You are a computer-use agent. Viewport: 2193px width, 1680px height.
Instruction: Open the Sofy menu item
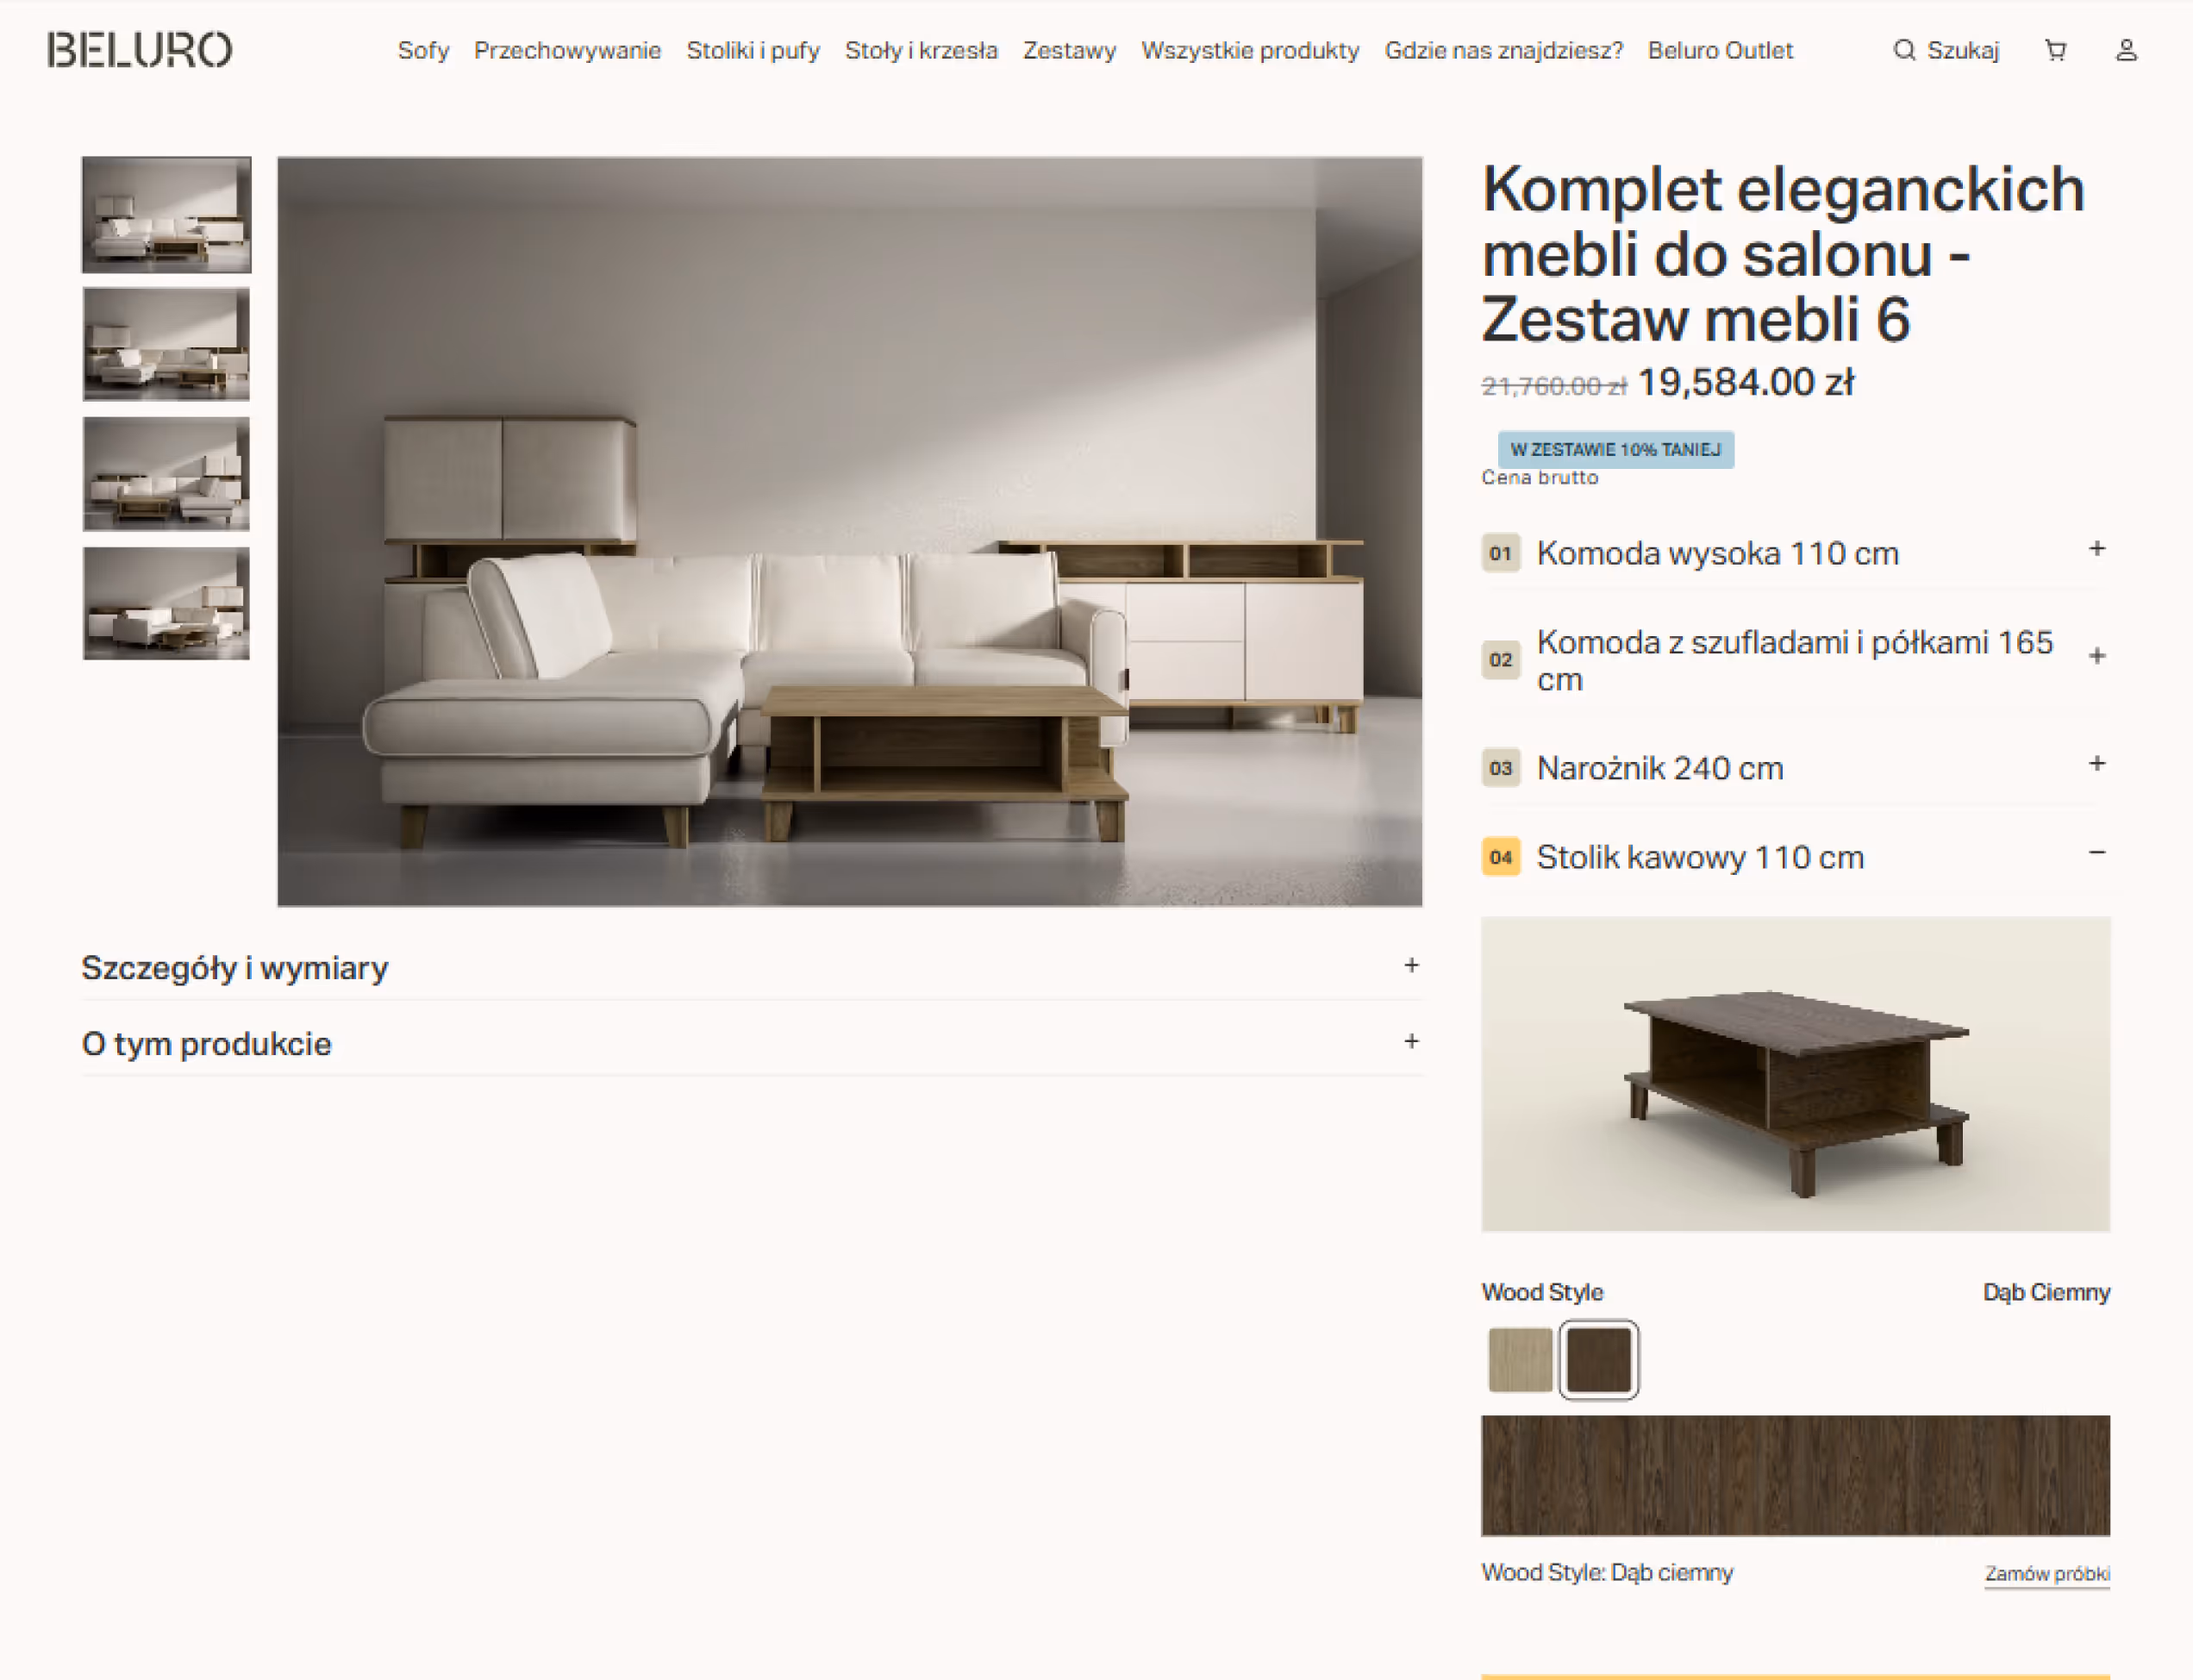423,50
